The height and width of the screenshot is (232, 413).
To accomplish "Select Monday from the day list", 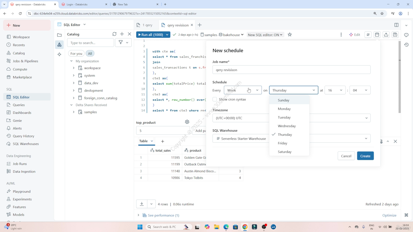I will coord(284,109).
